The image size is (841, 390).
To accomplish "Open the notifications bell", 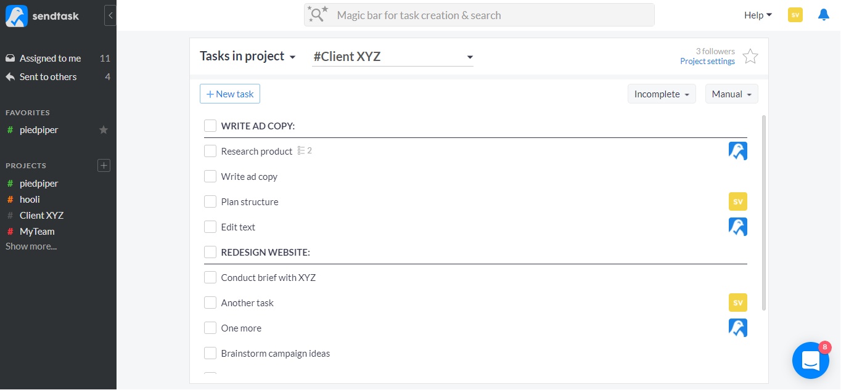I will [823, 15].
